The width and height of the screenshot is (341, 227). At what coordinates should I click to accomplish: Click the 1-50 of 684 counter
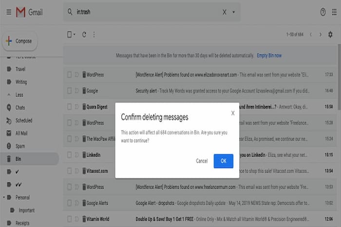(x=295, y=35)
